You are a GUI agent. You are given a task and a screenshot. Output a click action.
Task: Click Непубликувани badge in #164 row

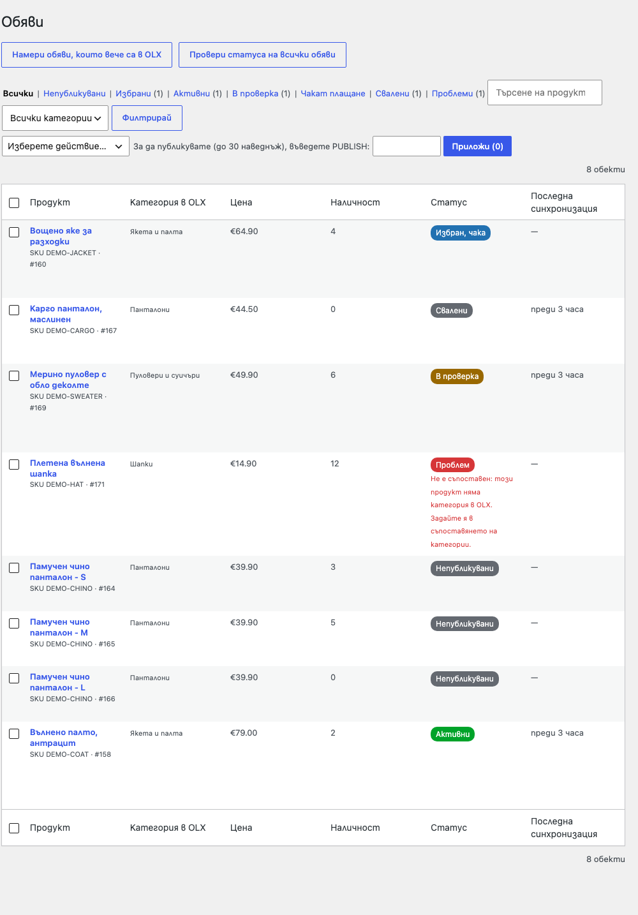pyautogui.click(x=464, y=569)
